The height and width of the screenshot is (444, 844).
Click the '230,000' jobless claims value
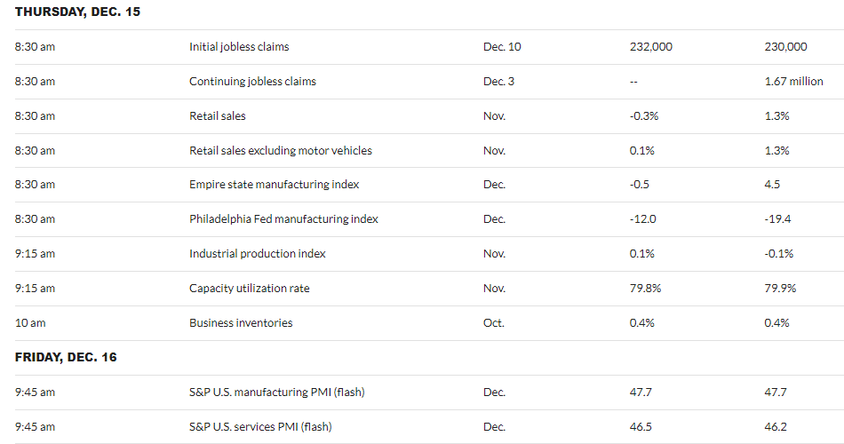[x=785, y=47]
